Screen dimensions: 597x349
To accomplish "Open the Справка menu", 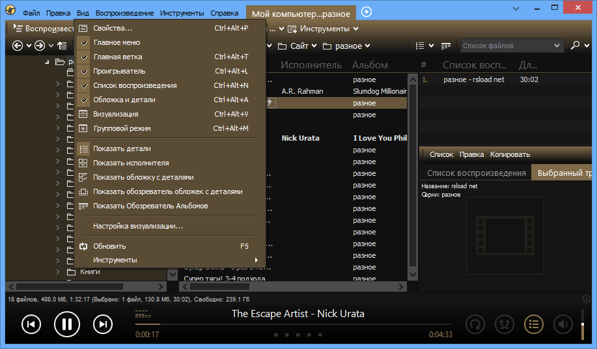I will pos(224,13).
